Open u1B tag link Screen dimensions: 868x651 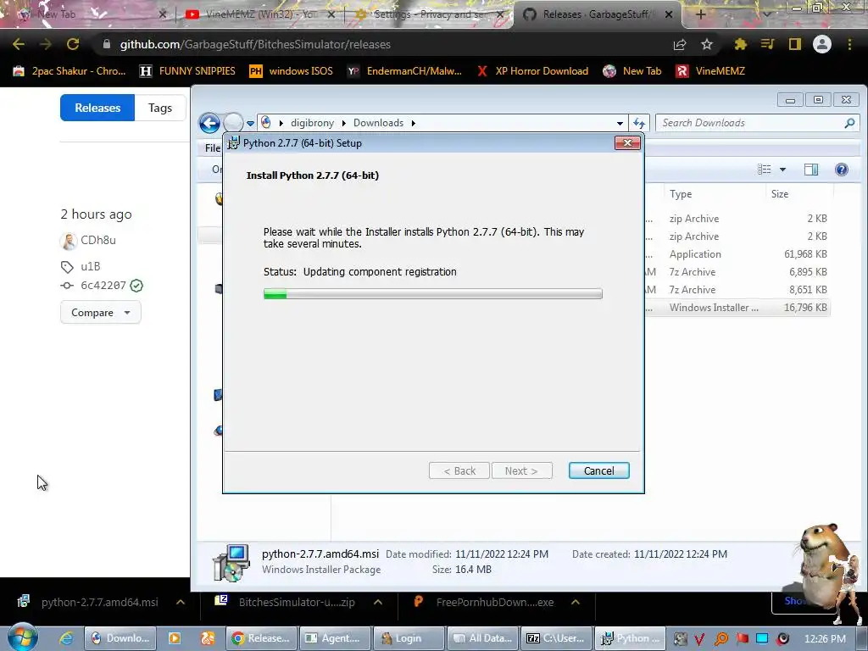point(90,266)
